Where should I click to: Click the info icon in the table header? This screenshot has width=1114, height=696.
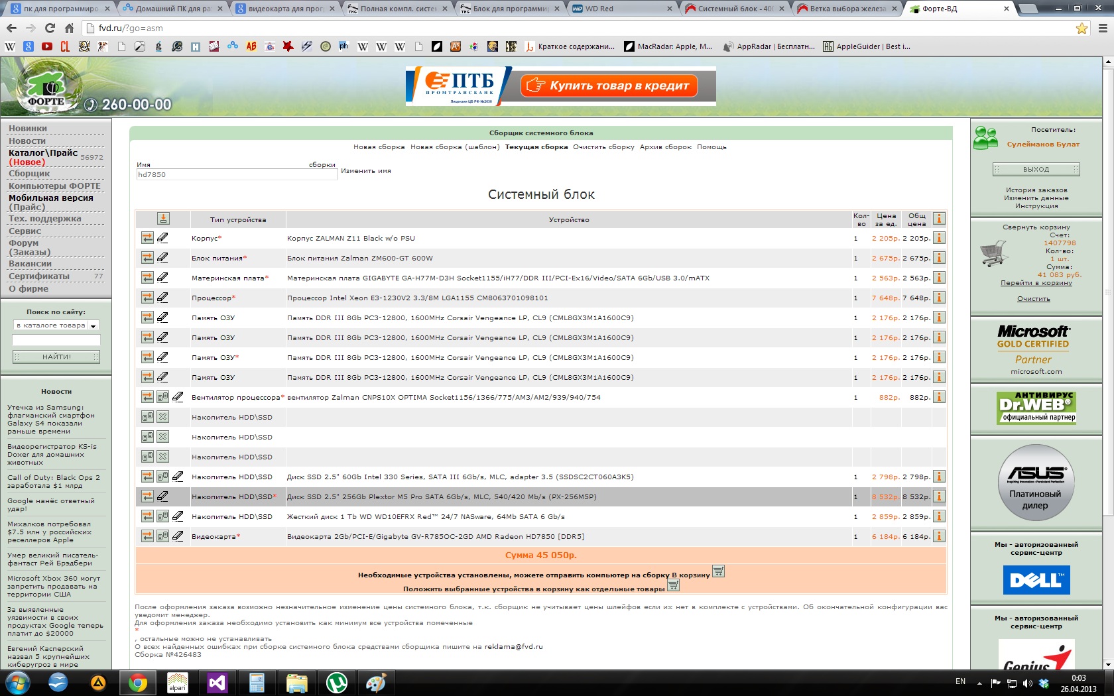(939, 219)
